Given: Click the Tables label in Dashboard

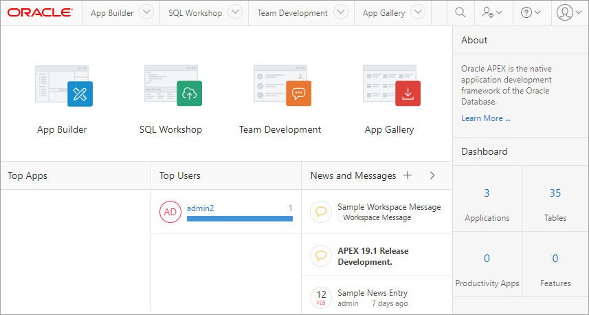Looking at the screenshot, I should 555,218.
